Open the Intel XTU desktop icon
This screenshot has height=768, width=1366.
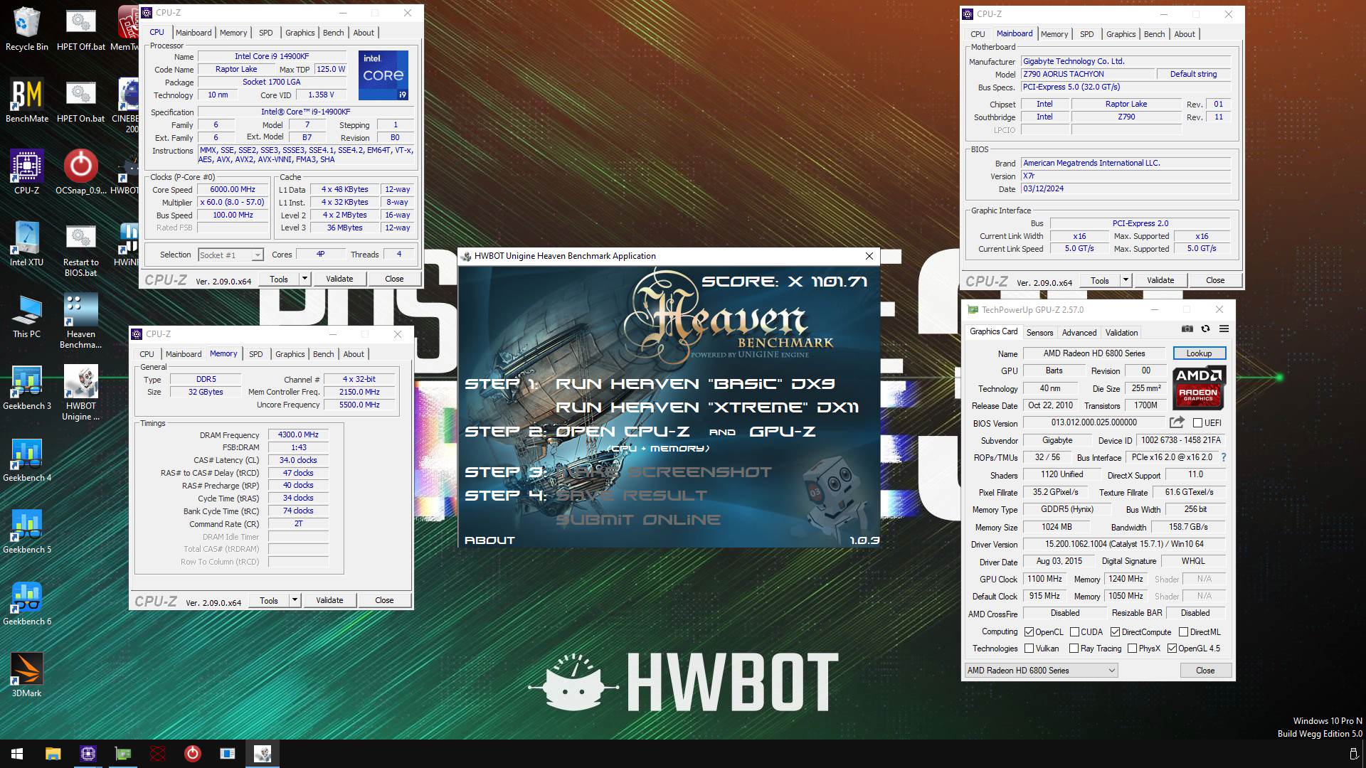[26, 244]
